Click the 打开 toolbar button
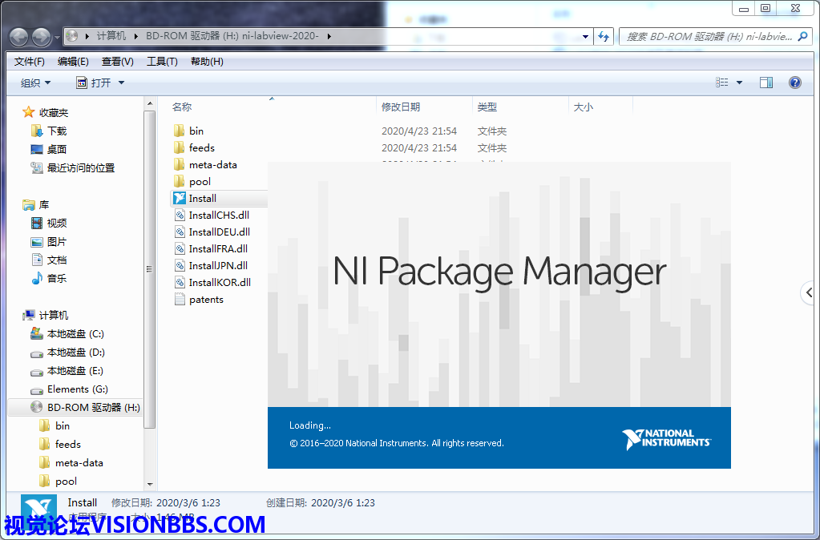Image resolution: width=820 pixels, height=540 pixels. (100, 83)
